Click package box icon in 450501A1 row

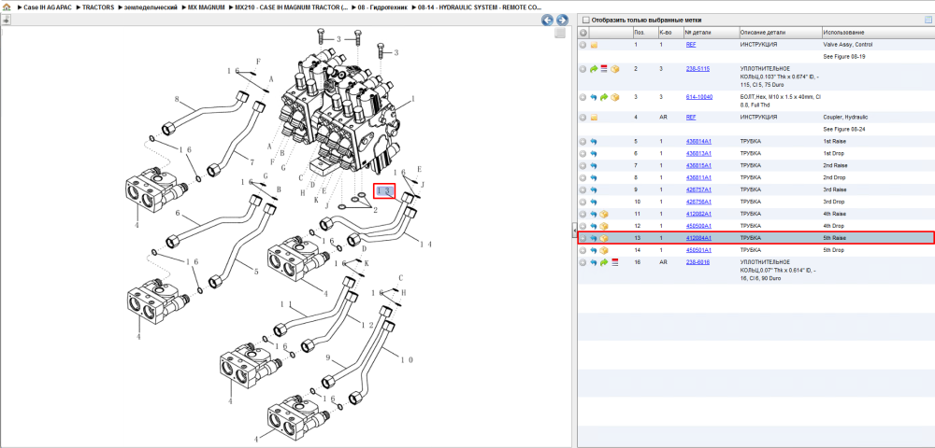pyautogui.click(x=604, y=250)
